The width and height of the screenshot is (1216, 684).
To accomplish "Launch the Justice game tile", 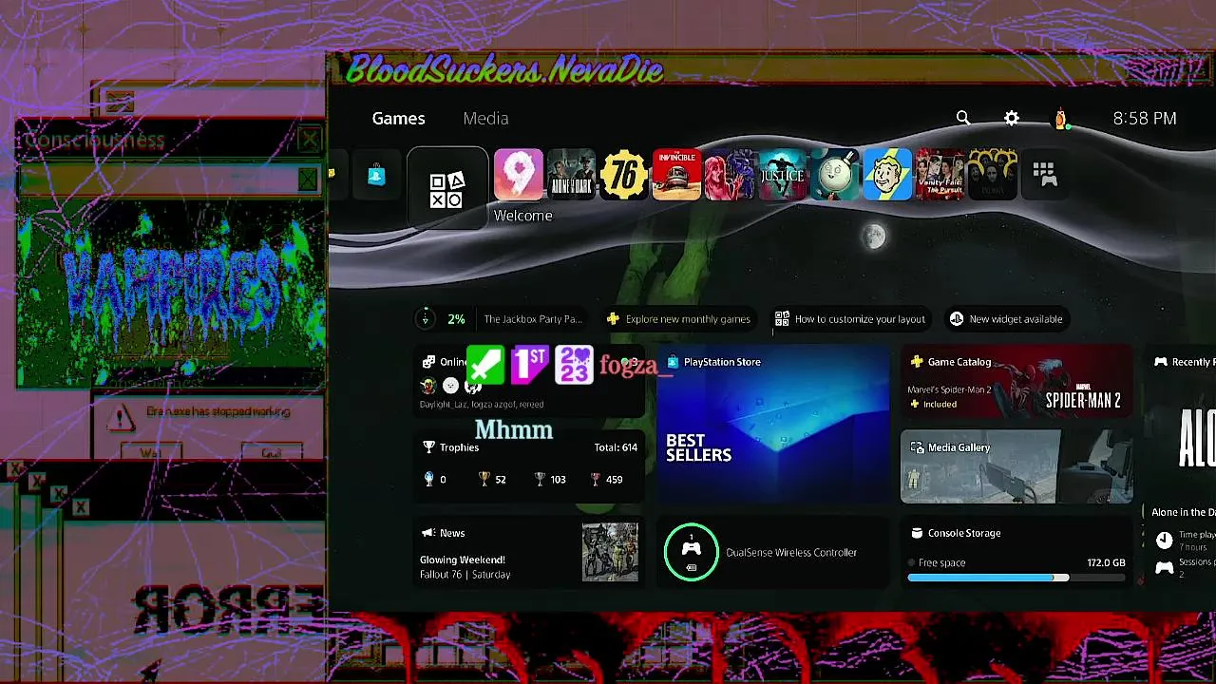I will 782,175.
